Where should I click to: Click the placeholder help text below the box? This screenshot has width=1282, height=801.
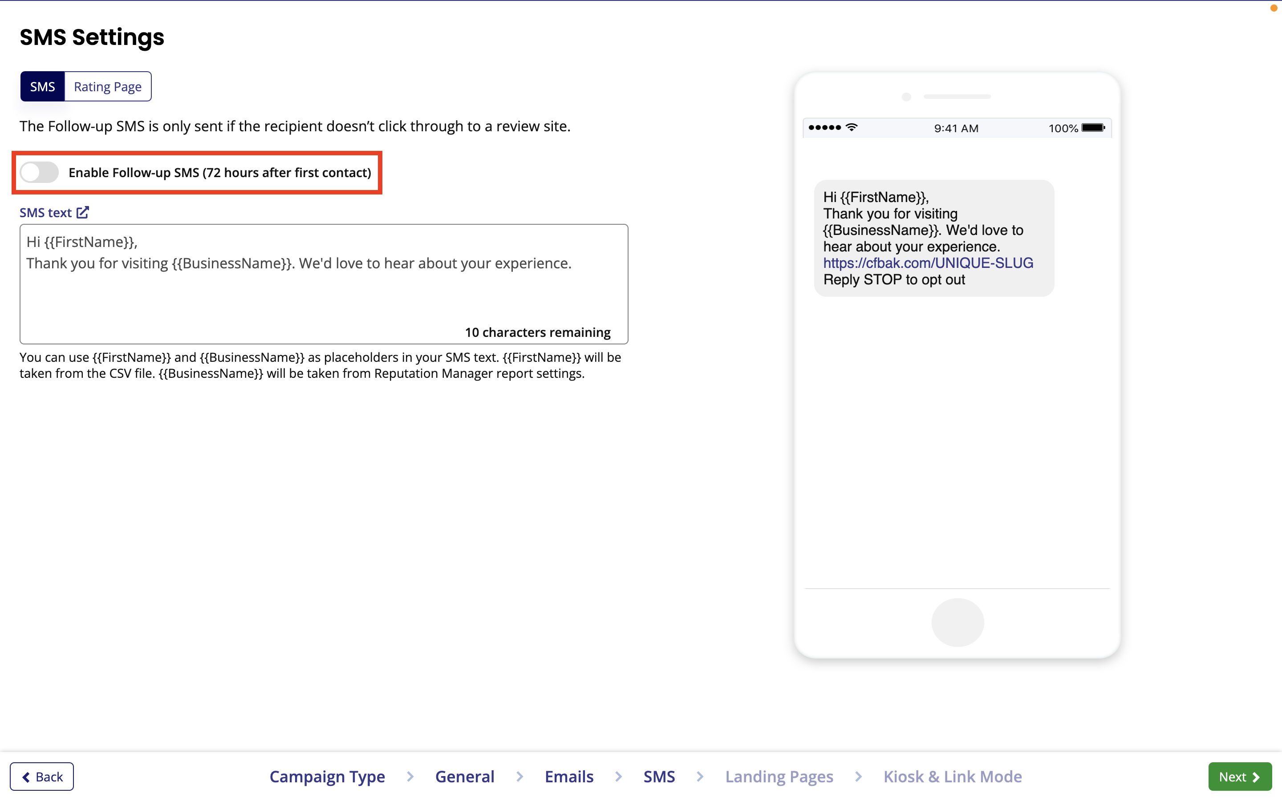(320, 365)
